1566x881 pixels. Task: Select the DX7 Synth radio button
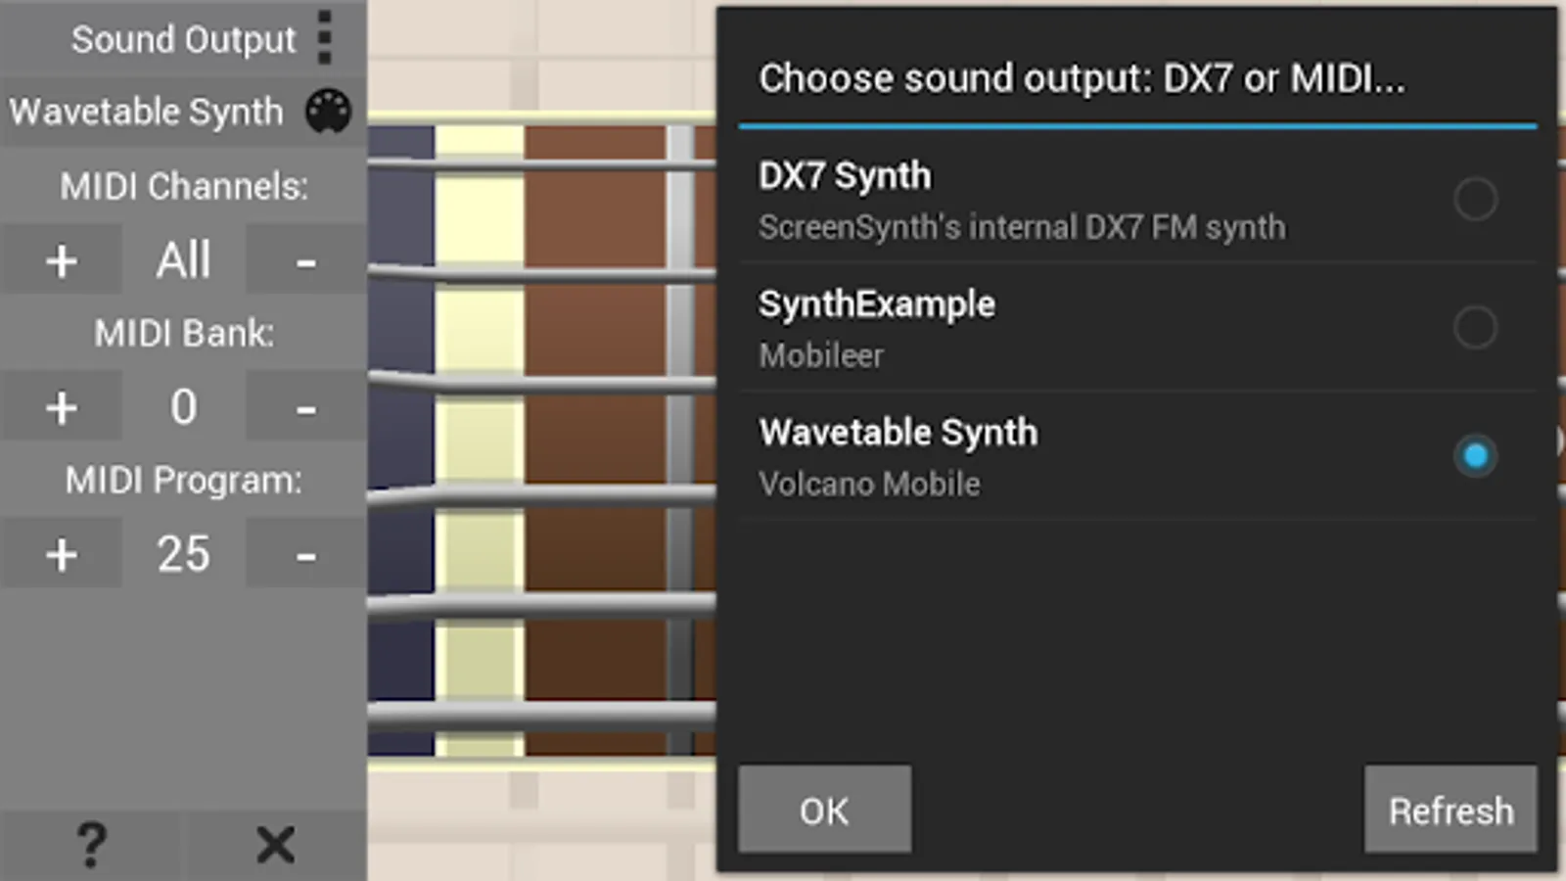pos(1475,199)
